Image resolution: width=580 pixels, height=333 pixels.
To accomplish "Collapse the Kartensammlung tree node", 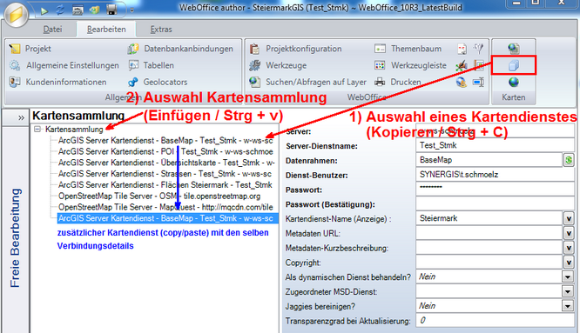I will pyautogui.click(x=37, y=130).
